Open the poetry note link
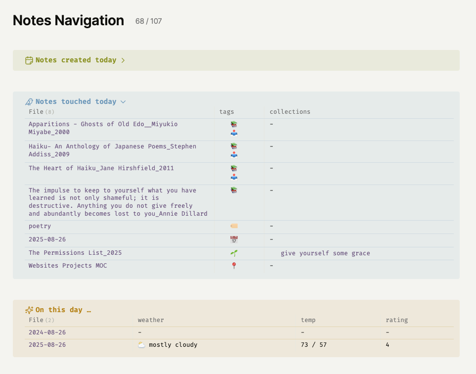 click(40, 226)
